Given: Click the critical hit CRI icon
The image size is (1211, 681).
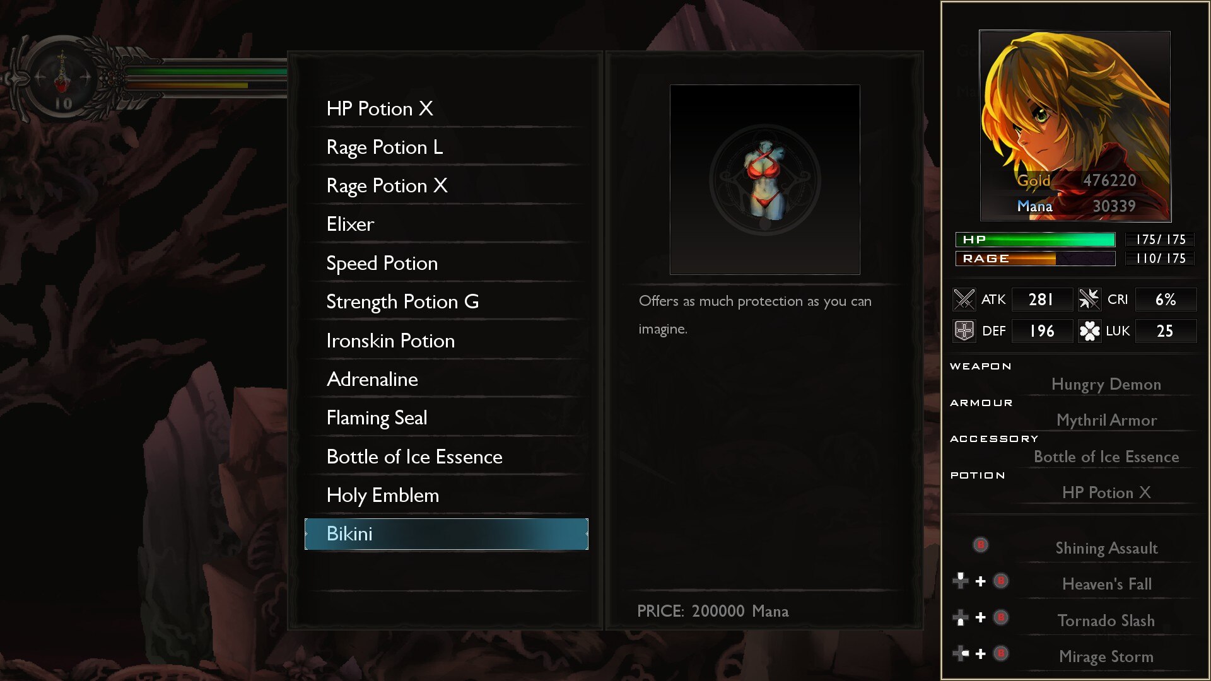Looking at the screenshot, I should (x=1089, y=300).
